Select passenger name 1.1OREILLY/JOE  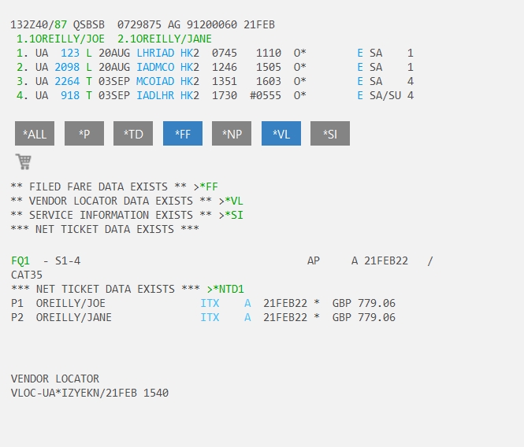61,39
